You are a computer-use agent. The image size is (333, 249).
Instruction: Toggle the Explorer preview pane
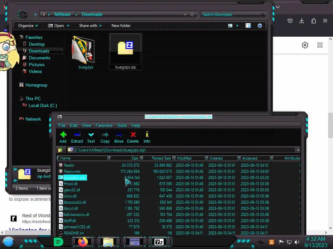pos(248,26)
